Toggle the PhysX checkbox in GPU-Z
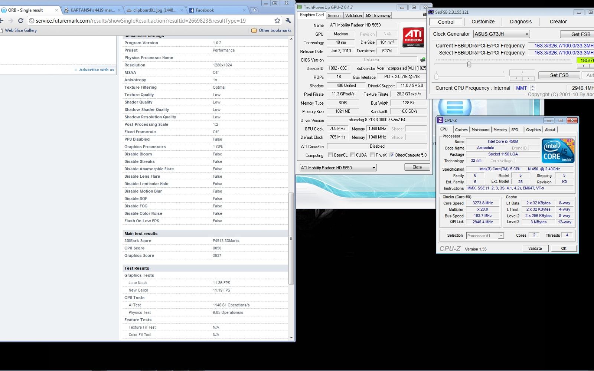The height and width of the screenshot is (371, 594). pyautogui.click(x=372, y=155)
